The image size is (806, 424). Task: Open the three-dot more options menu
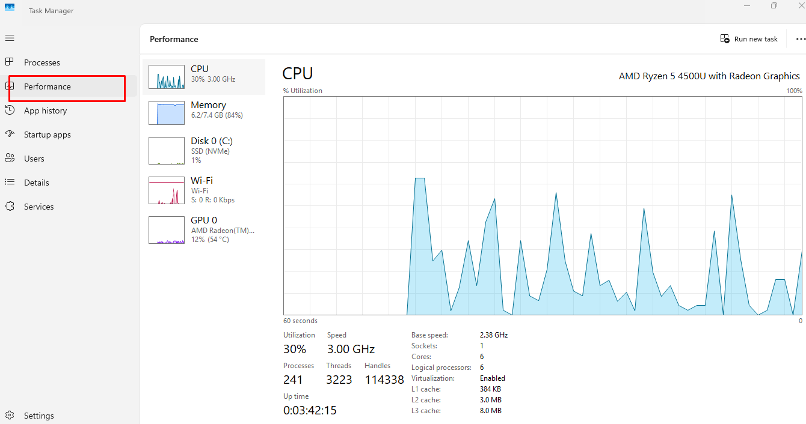pyautogui.click(x=800, y=39)
